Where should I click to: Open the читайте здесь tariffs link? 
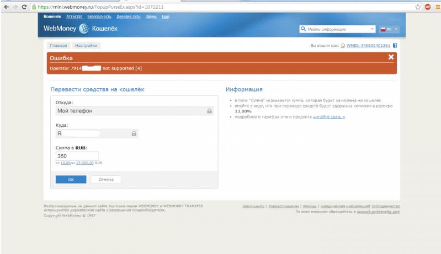click(x=329, y=117)
